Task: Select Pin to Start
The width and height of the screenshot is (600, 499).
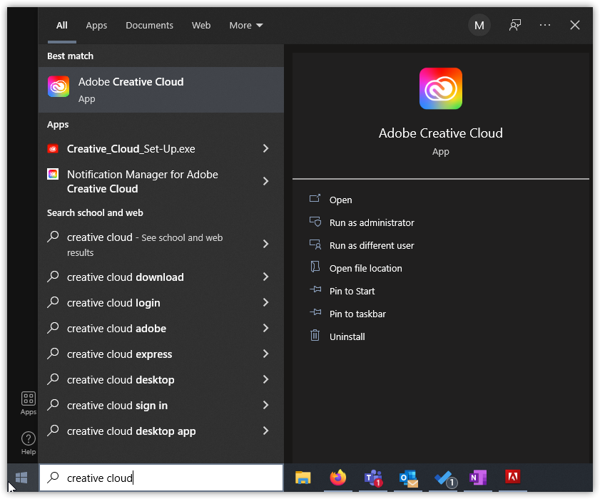Action: pos(352,292)
